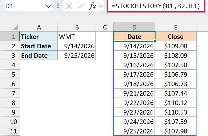Click cell B2 with start date 9/14/2026
This screenshot has height=136, width=208.
point(77,46)
